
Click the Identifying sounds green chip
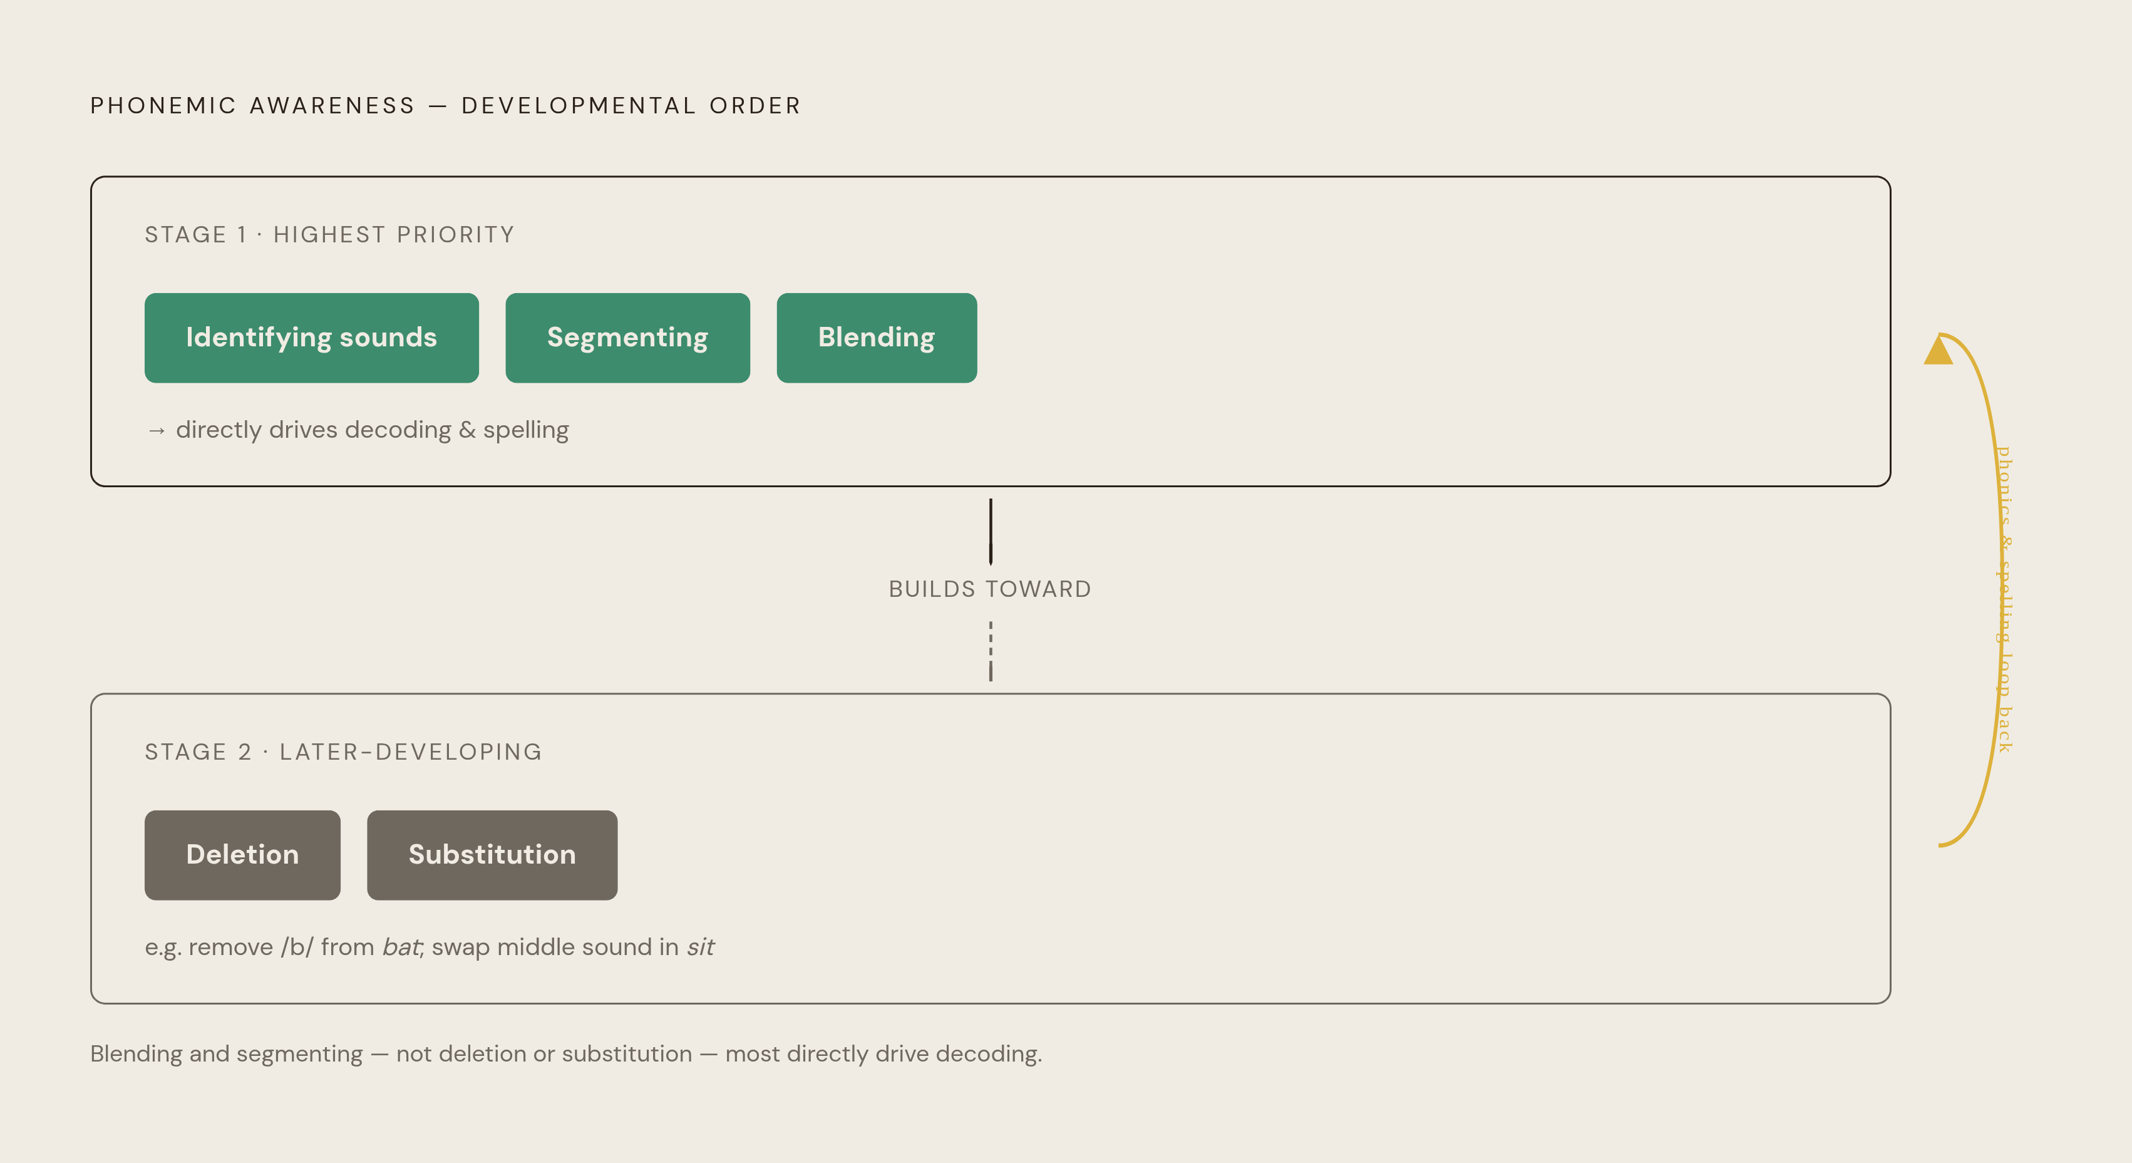[311, 338]
